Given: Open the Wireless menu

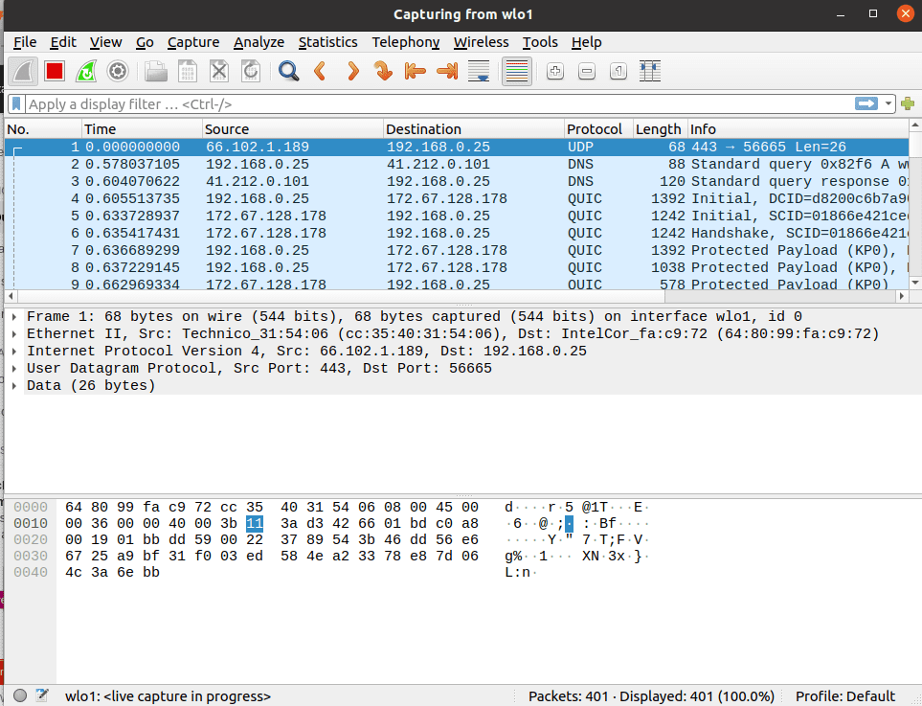Looking at the screenshot, I should click(481, 42).
